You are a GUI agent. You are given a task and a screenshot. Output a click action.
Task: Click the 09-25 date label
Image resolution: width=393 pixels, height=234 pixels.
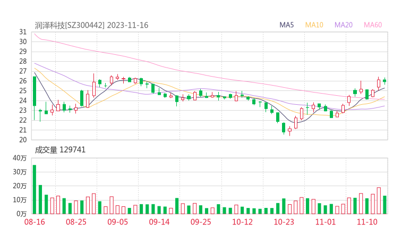pos(201,222)
